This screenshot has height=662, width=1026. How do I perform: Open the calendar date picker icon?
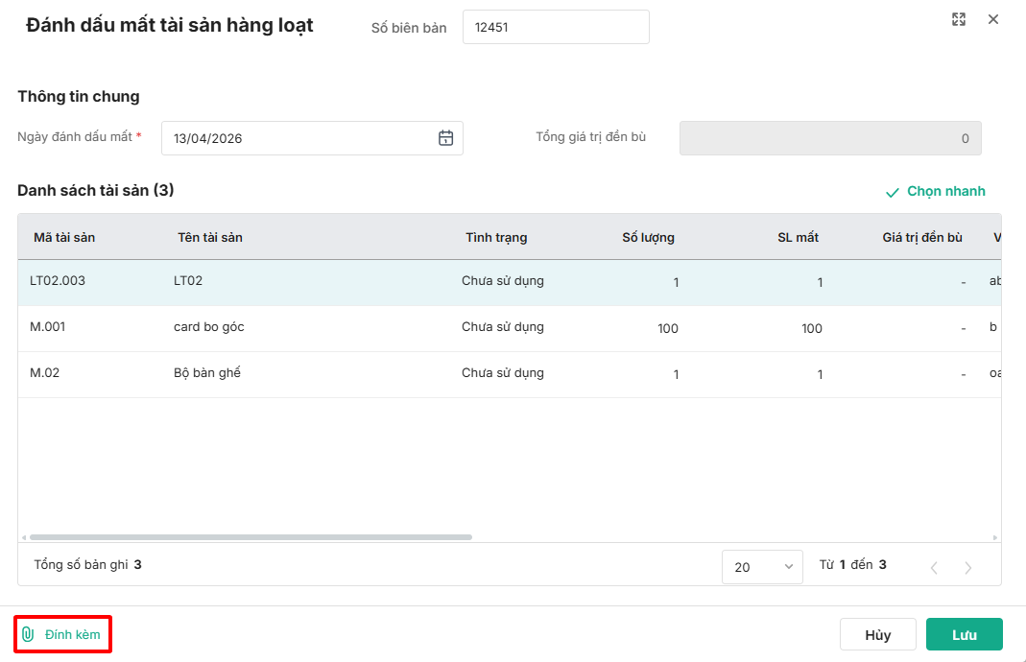[445, 138]
